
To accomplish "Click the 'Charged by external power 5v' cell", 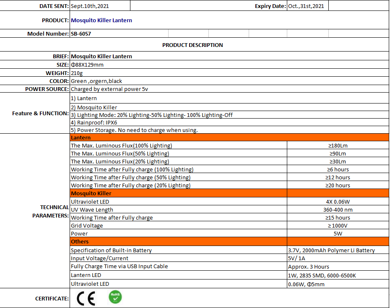I will (109, 89).
